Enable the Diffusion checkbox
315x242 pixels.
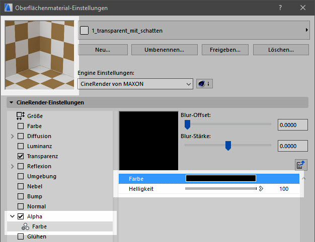pos(21,136)
